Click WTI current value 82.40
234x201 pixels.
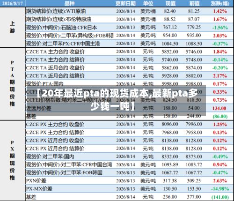170,11
